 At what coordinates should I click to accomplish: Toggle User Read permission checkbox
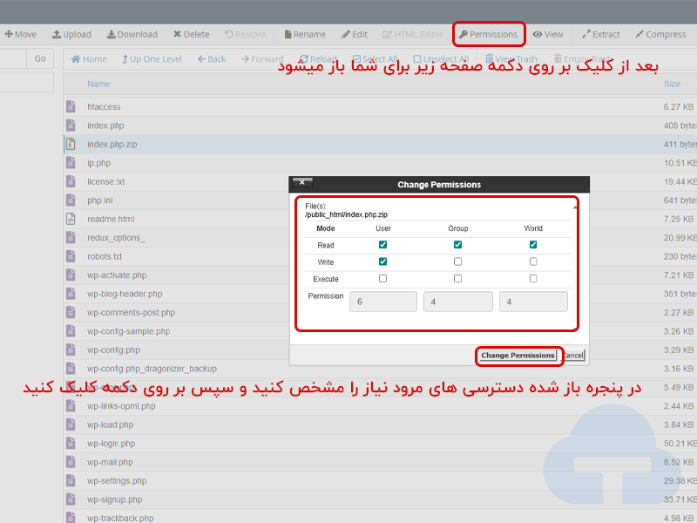coord(382,245)
